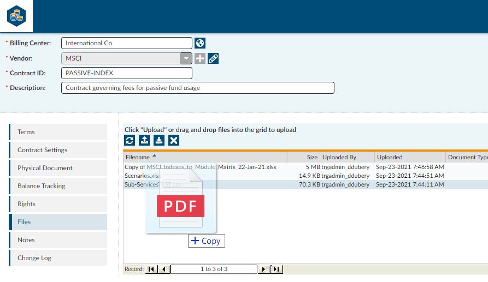This screenshot has height=282, width=488.
Task: Open the Terms section
Action: point(58,132)
